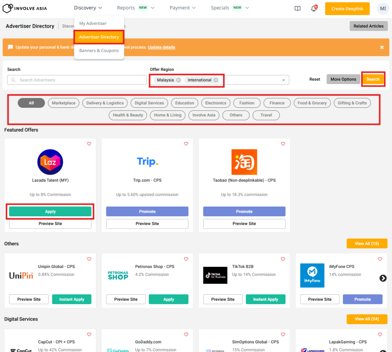
Task: Click the Update details link
Action: pyautogui.click(x=162, y=47)
